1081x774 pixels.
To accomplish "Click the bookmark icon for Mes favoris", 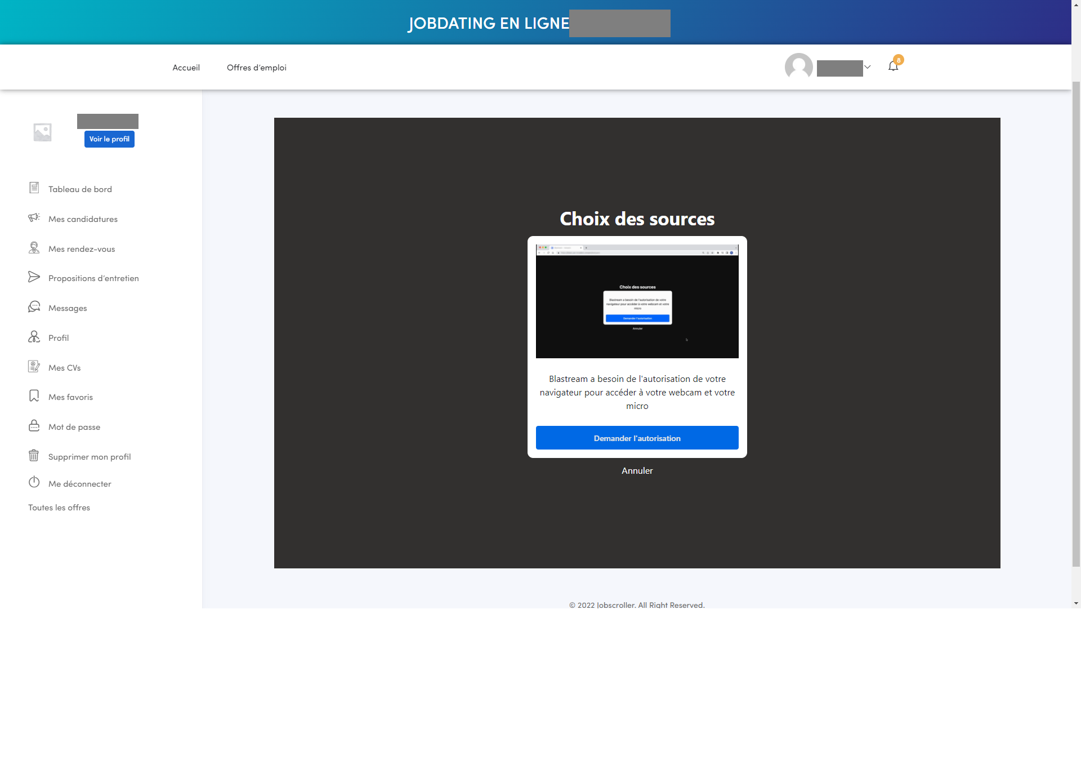I will coord(34,396).
